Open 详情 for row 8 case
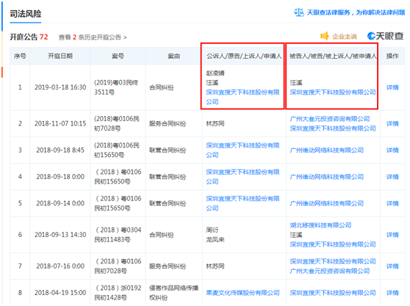The width and height of the screenshot is (410, 306). [x=392, y=293]
